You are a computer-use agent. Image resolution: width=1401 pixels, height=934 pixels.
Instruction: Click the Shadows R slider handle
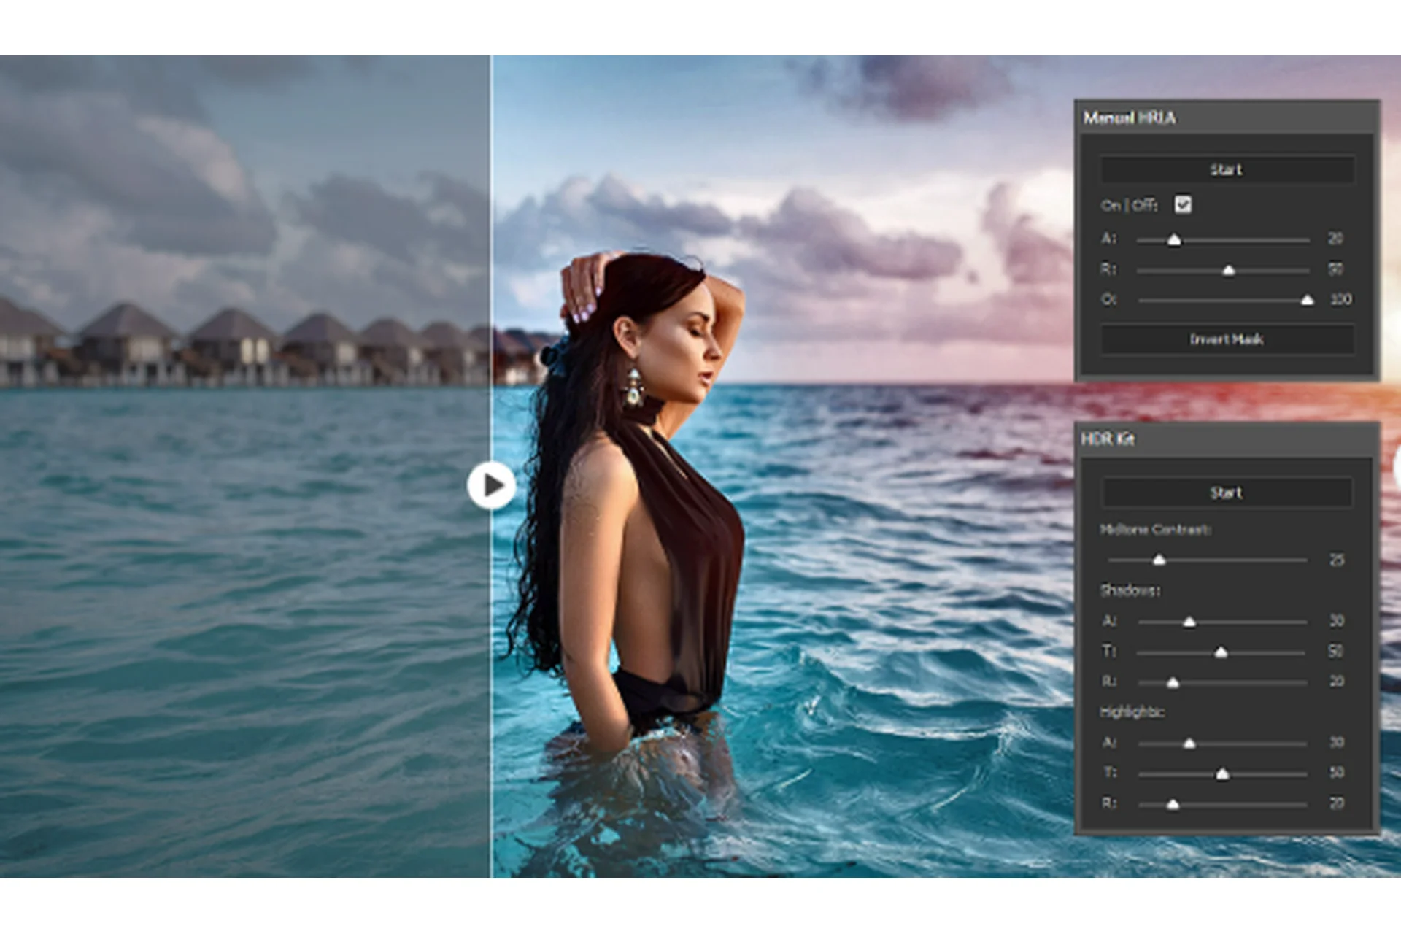pos(1175,682)
